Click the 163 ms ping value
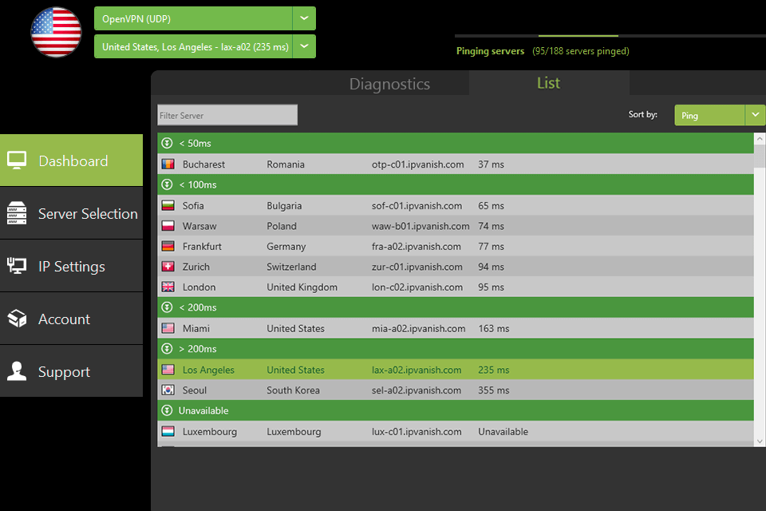 tap(493, 328)
